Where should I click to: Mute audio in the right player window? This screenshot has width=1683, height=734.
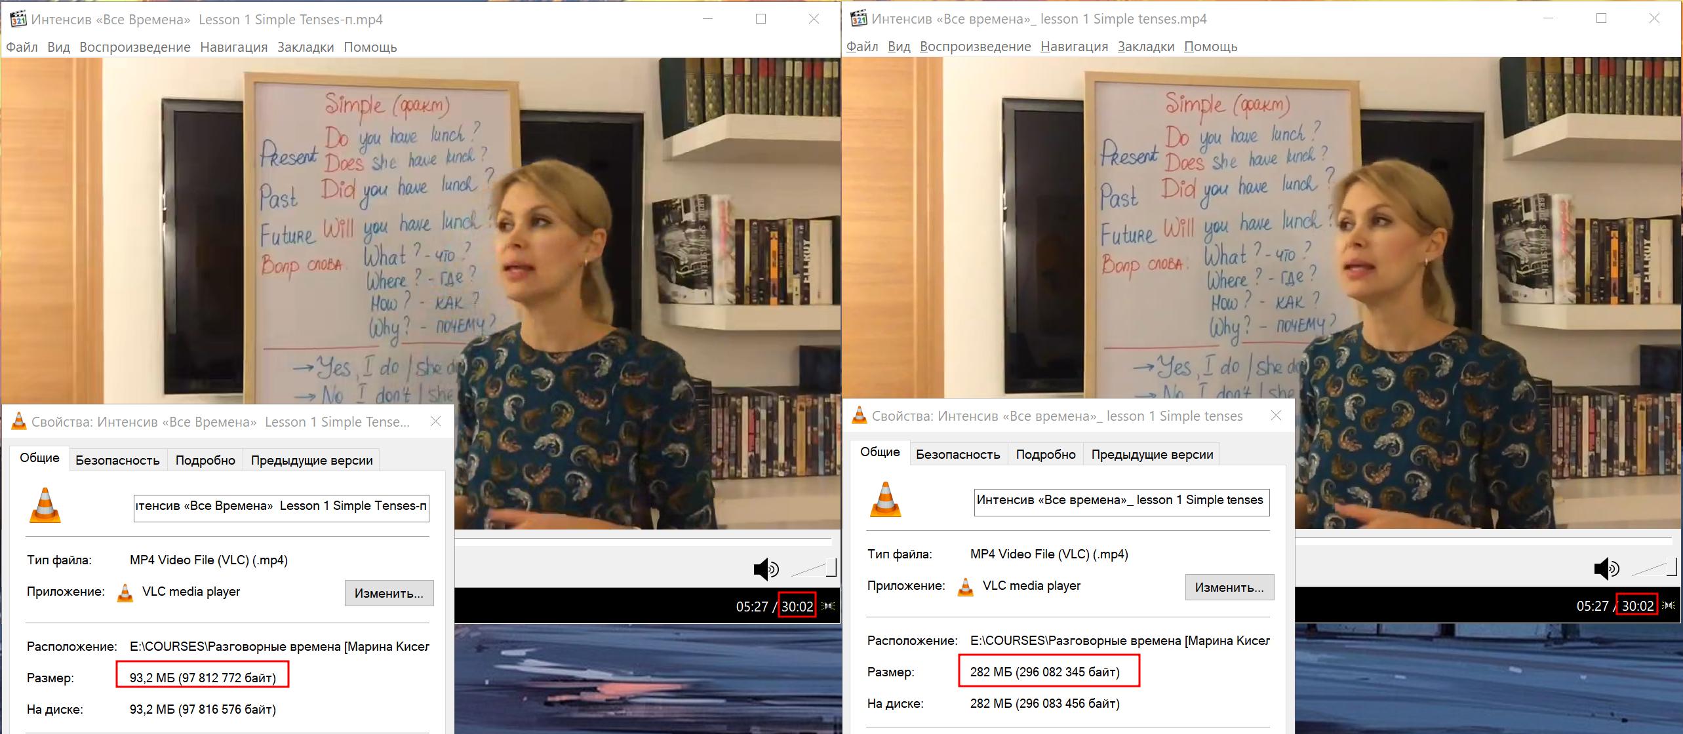[x=1605, y=569]
